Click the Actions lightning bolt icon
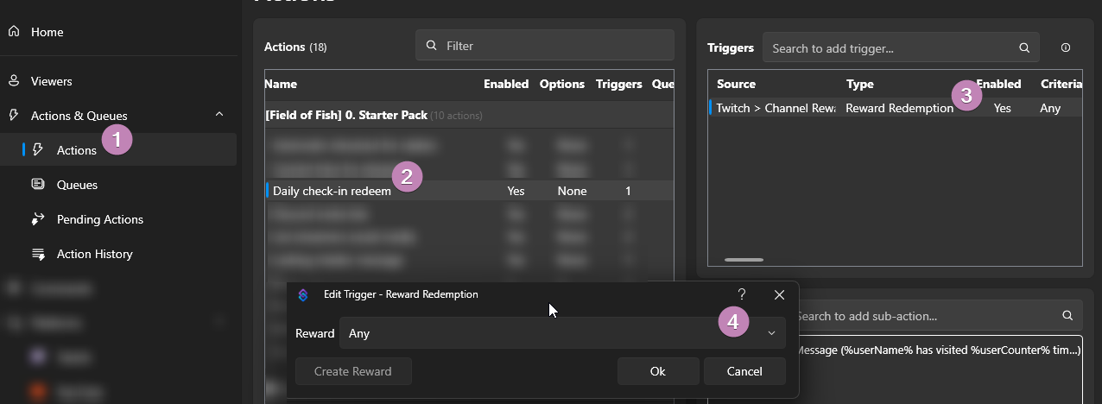Viewport: 1102px width, 404px height. 38,150
